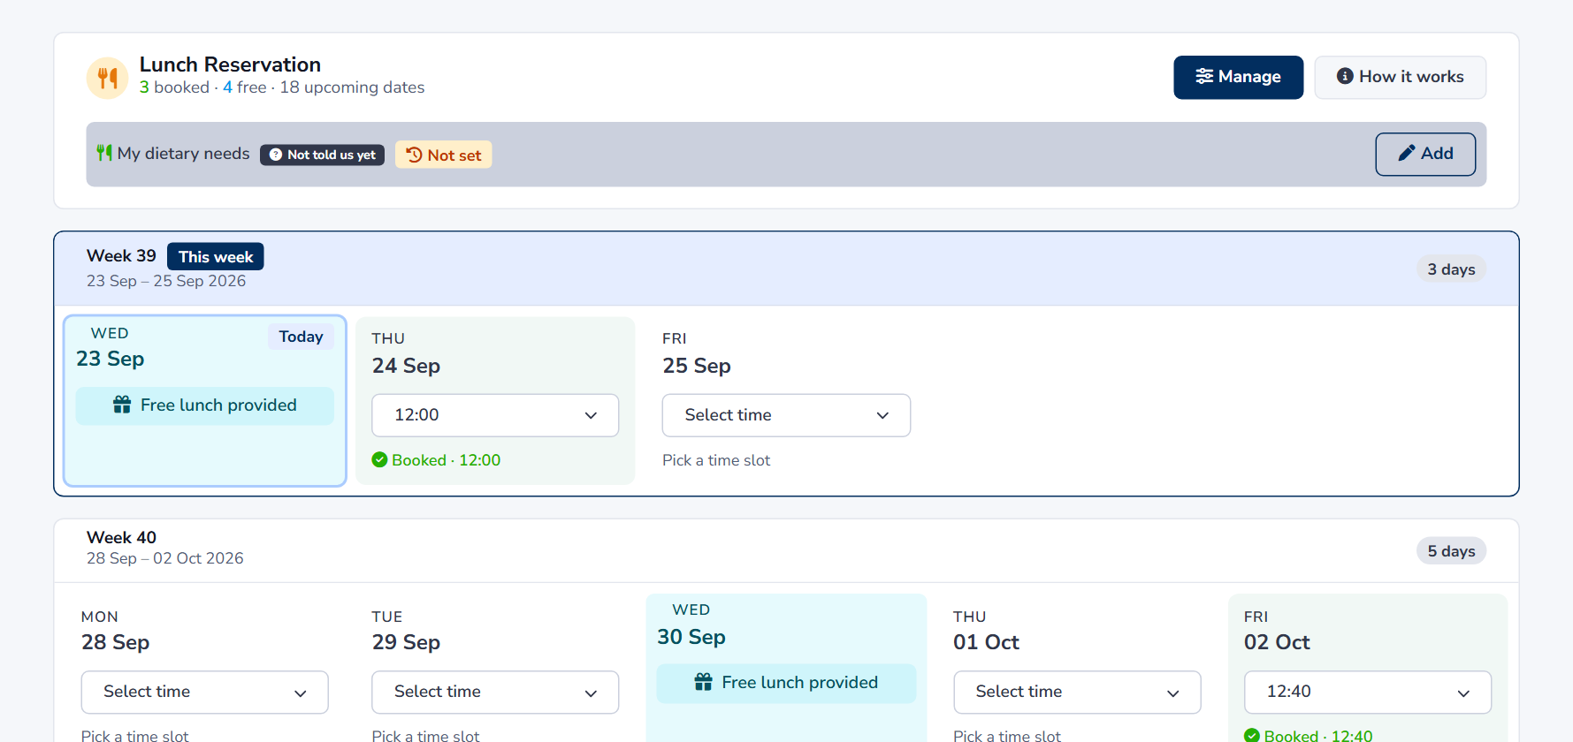Click the 18 upcoming dates summary text
Image resolution: width=1573 pixels, height=742 pixels.
[352, 87]
